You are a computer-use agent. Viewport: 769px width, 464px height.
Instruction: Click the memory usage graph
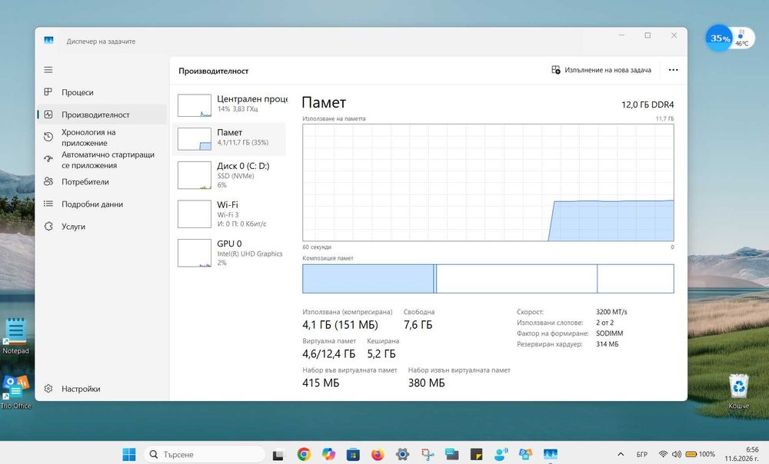click(x=488, y=182)
